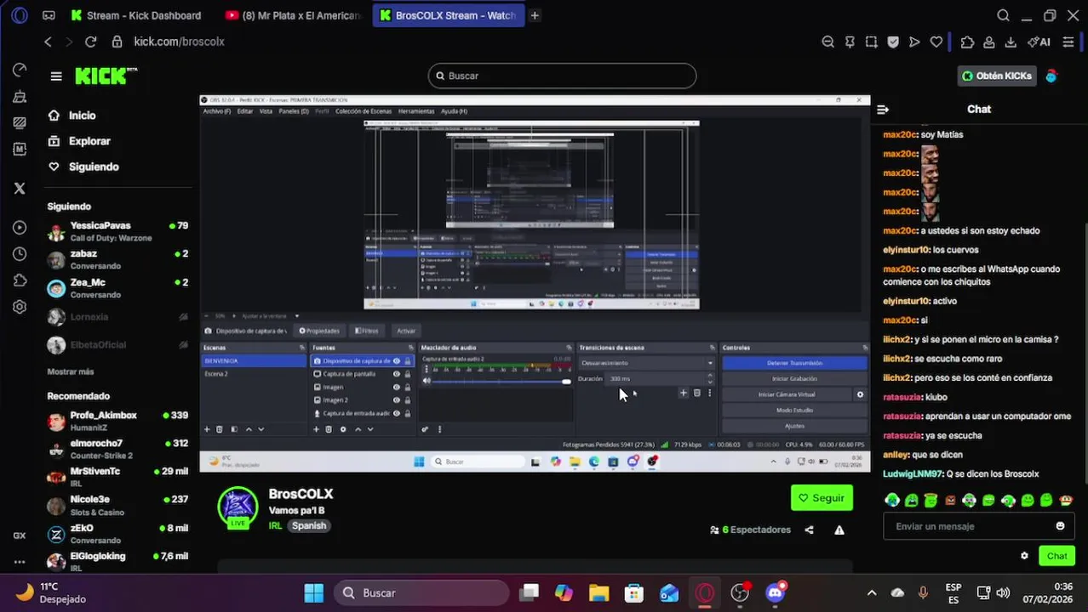Click the Obtén KICKs button
The image size is (1088, 612).
[996, 76]
